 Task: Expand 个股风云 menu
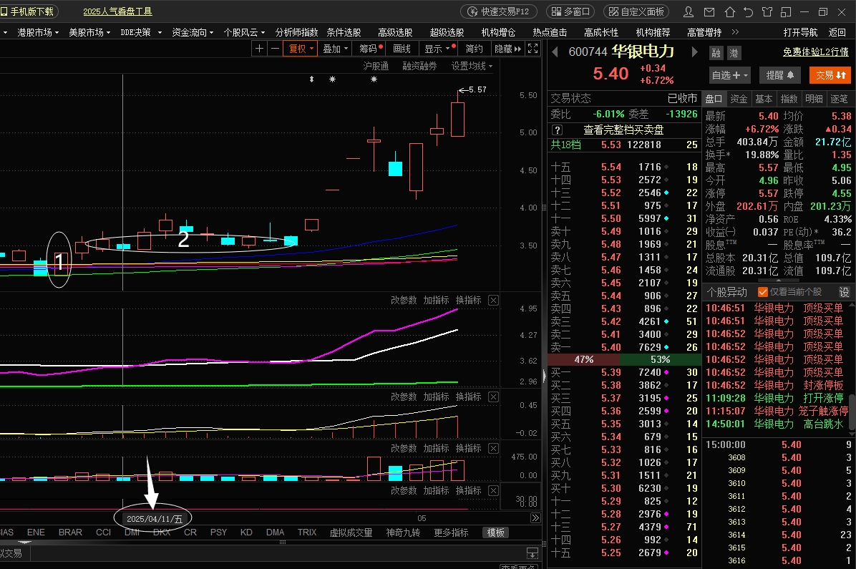click(243, 32)
